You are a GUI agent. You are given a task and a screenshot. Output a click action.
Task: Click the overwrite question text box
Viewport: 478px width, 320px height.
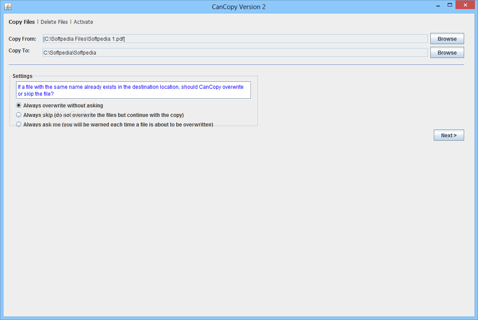point(133,90)
